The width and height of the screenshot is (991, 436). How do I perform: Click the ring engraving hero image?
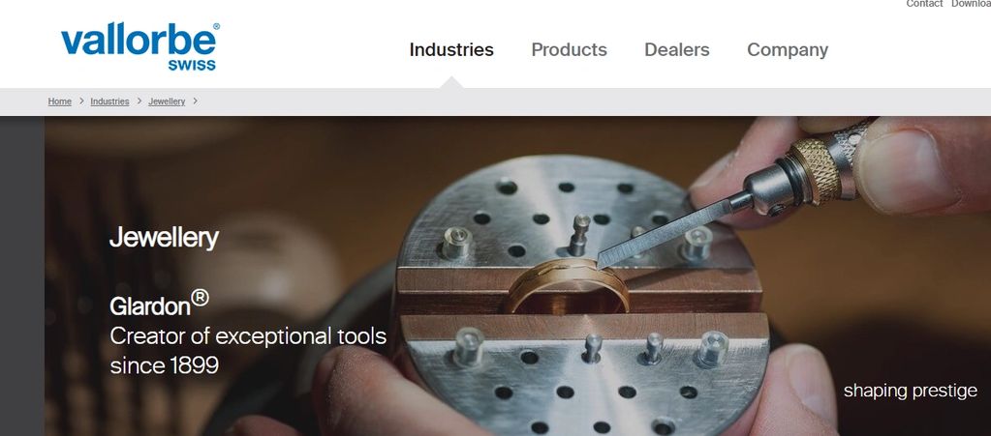[x=517, y=276]
